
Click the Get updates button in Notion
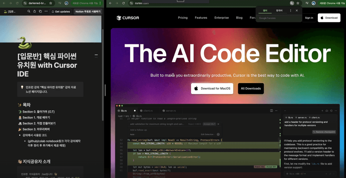tap(61, 12)
